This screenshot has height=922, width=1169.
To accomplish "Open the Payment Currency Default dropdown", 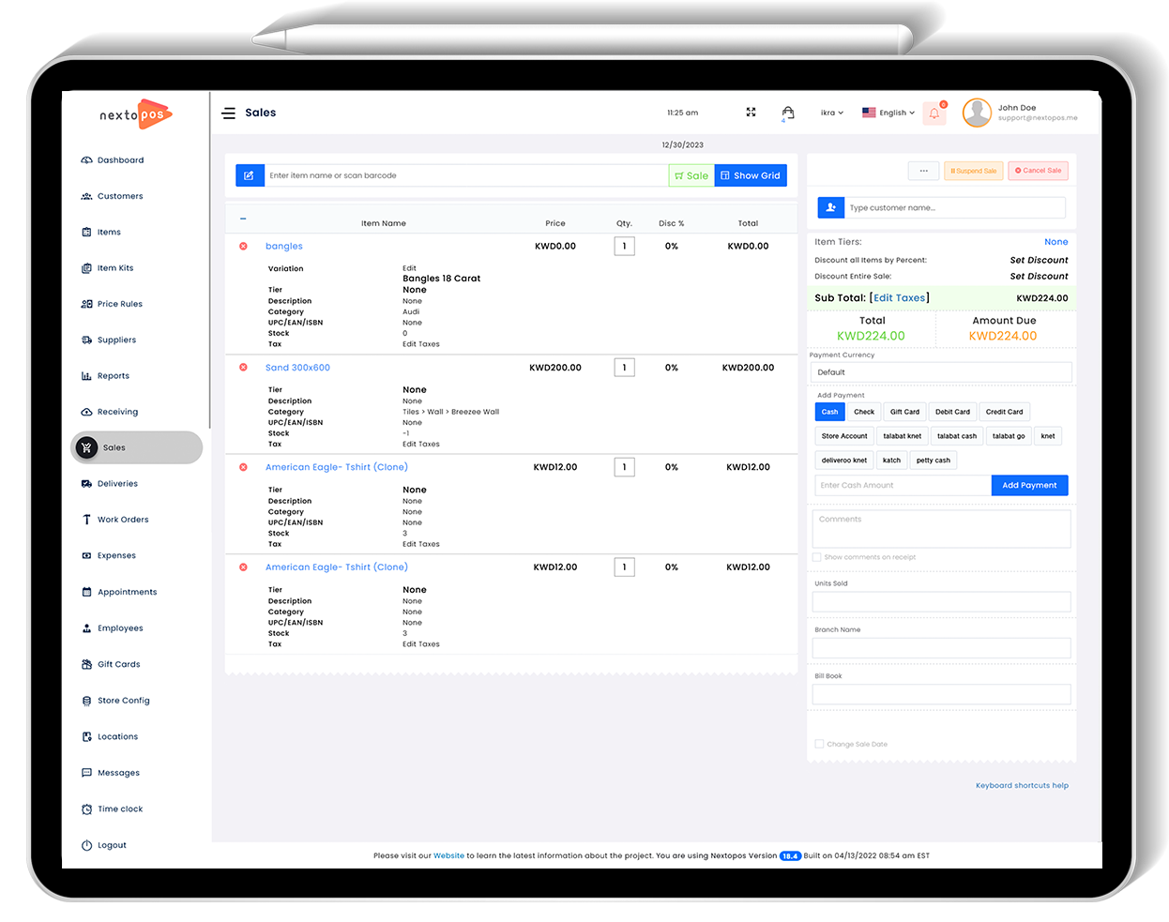I will (941, 372).
